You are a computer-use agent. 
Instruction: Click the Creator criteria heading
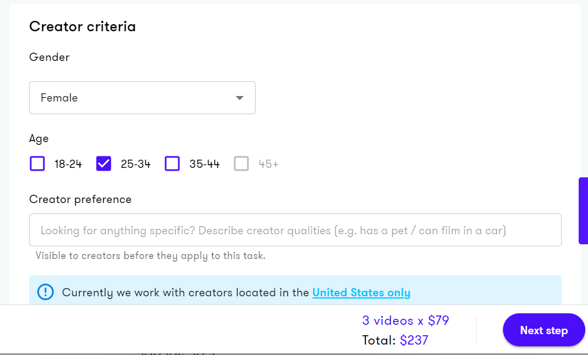coord(82,26)
